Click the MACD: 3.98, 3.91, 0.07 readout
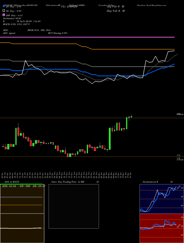Image resolution: width=184 pixels, height=243 pixels. [17, 24]
